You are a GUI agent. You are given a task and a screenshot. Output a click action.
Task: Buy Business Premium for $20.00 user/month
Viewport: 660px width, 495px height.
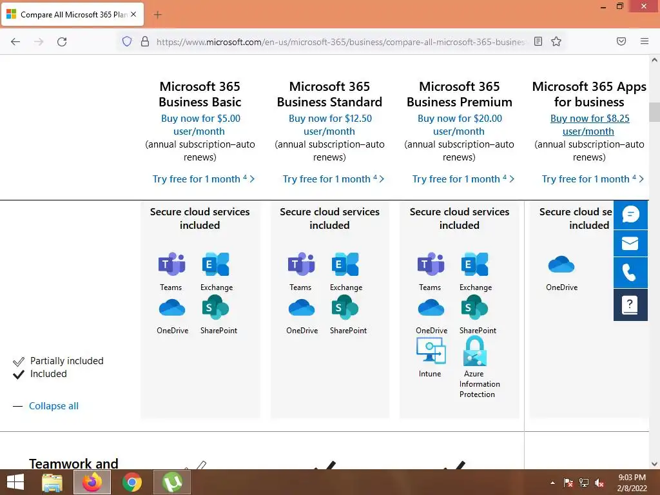pos(460,124)
